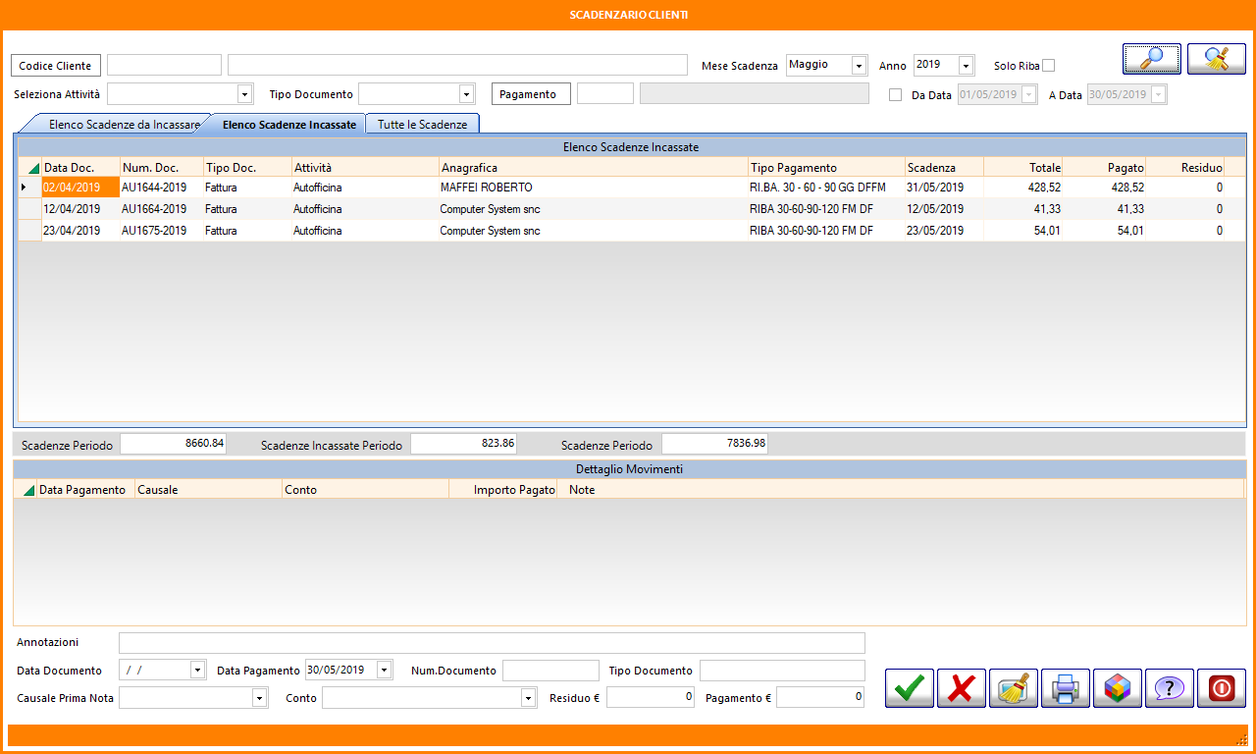Select the row with document AU1664-2019
1256x754 pixels.
click(x=632, y=209)
